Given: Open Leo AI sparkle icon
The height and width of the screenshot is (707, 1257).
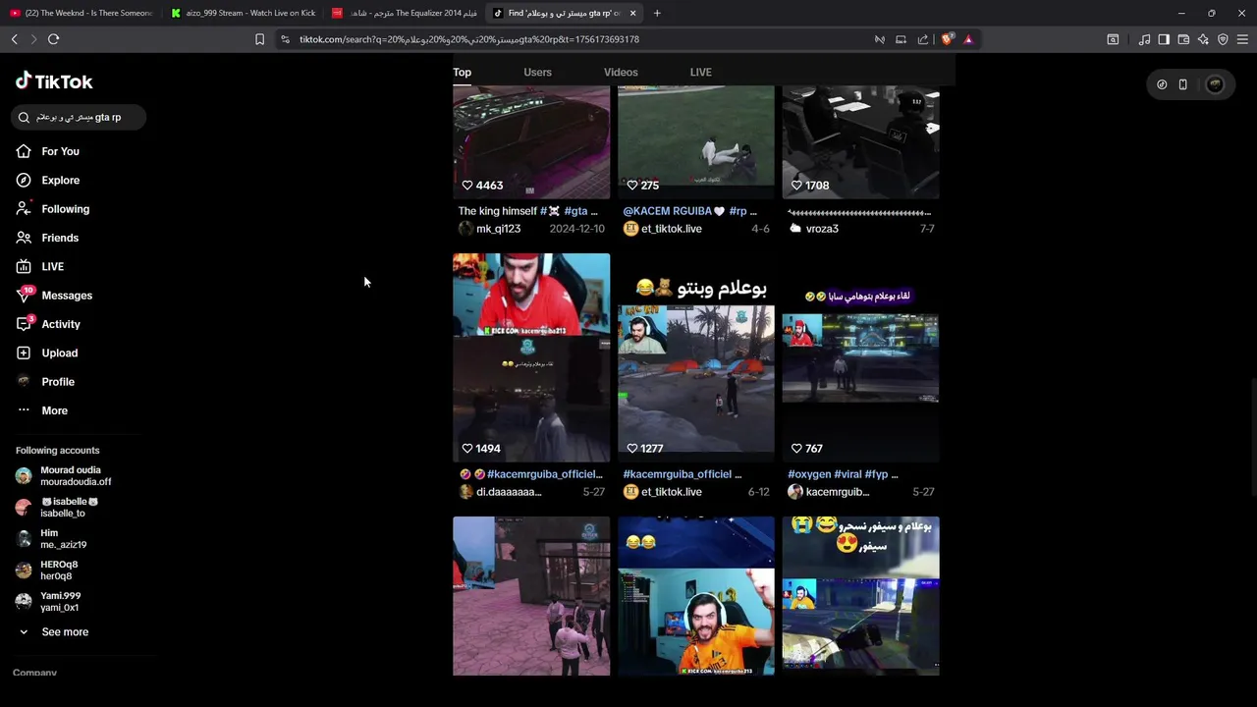Looking at the screenshot, I should (x=1203, y=39).
